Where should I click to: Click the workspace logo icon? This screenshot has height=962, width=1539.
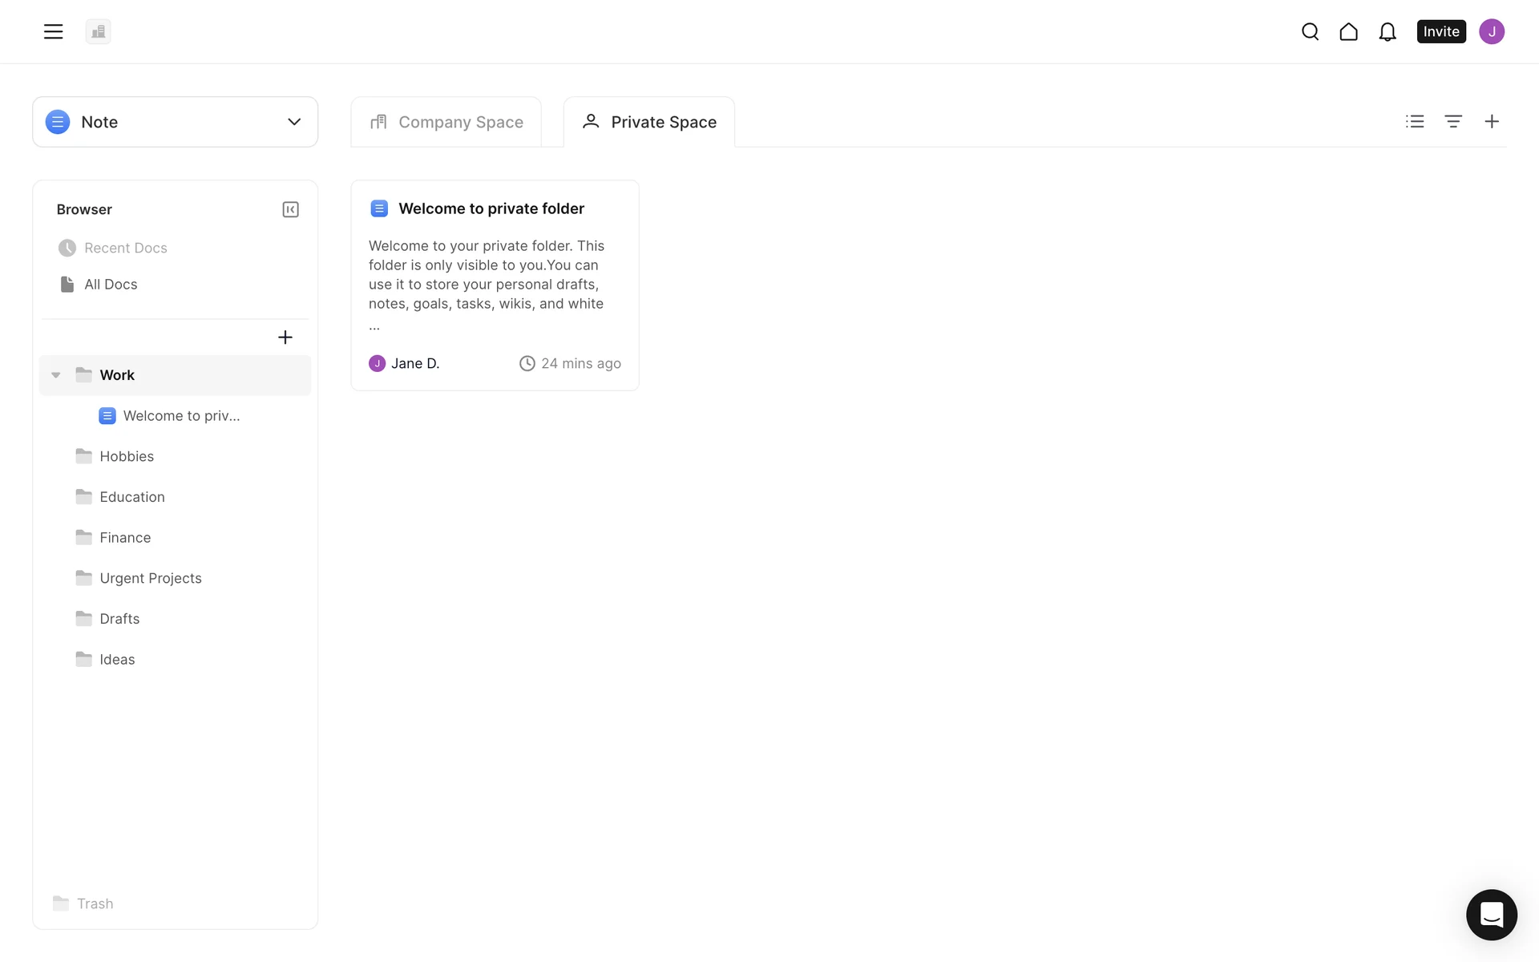point(98,31)
